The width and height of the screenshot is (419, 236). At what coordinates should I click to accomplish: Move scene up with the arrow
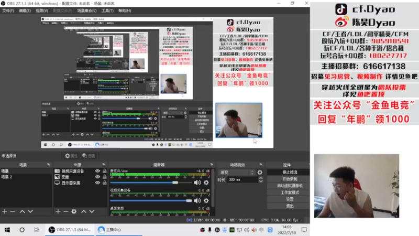(22, 211)
